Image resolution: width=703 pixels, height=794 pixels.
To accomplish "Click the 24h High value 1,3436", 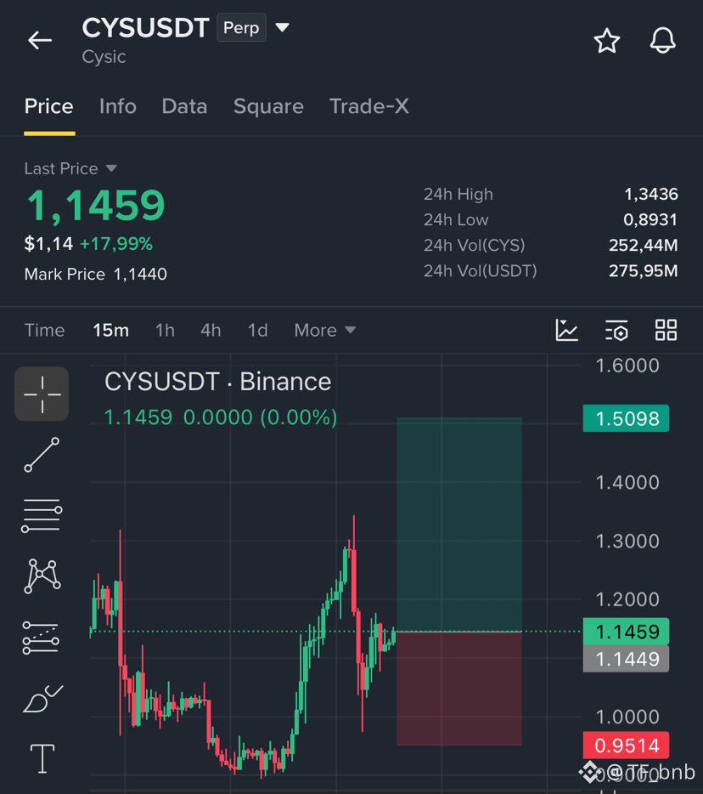I will tap(651, 194).
